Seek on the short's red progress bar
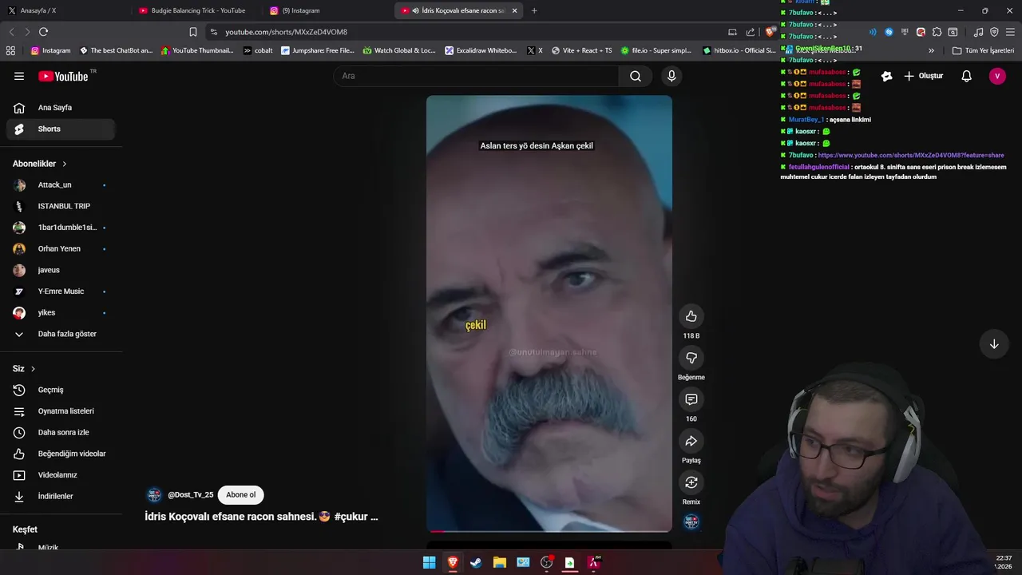Image resolution: width=1022 pixels, height=575 pixels. click(x=549, y=531)
